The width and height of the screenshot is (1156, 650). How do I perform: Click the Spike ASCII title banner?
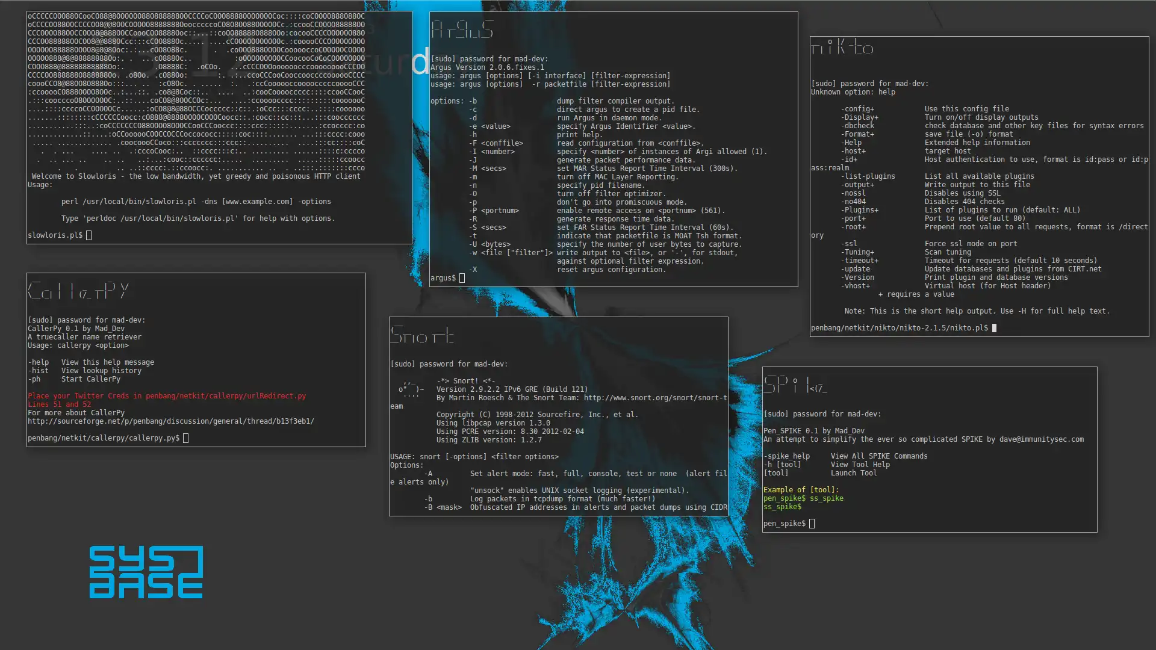pyautogui.click(x=795, y=384)
